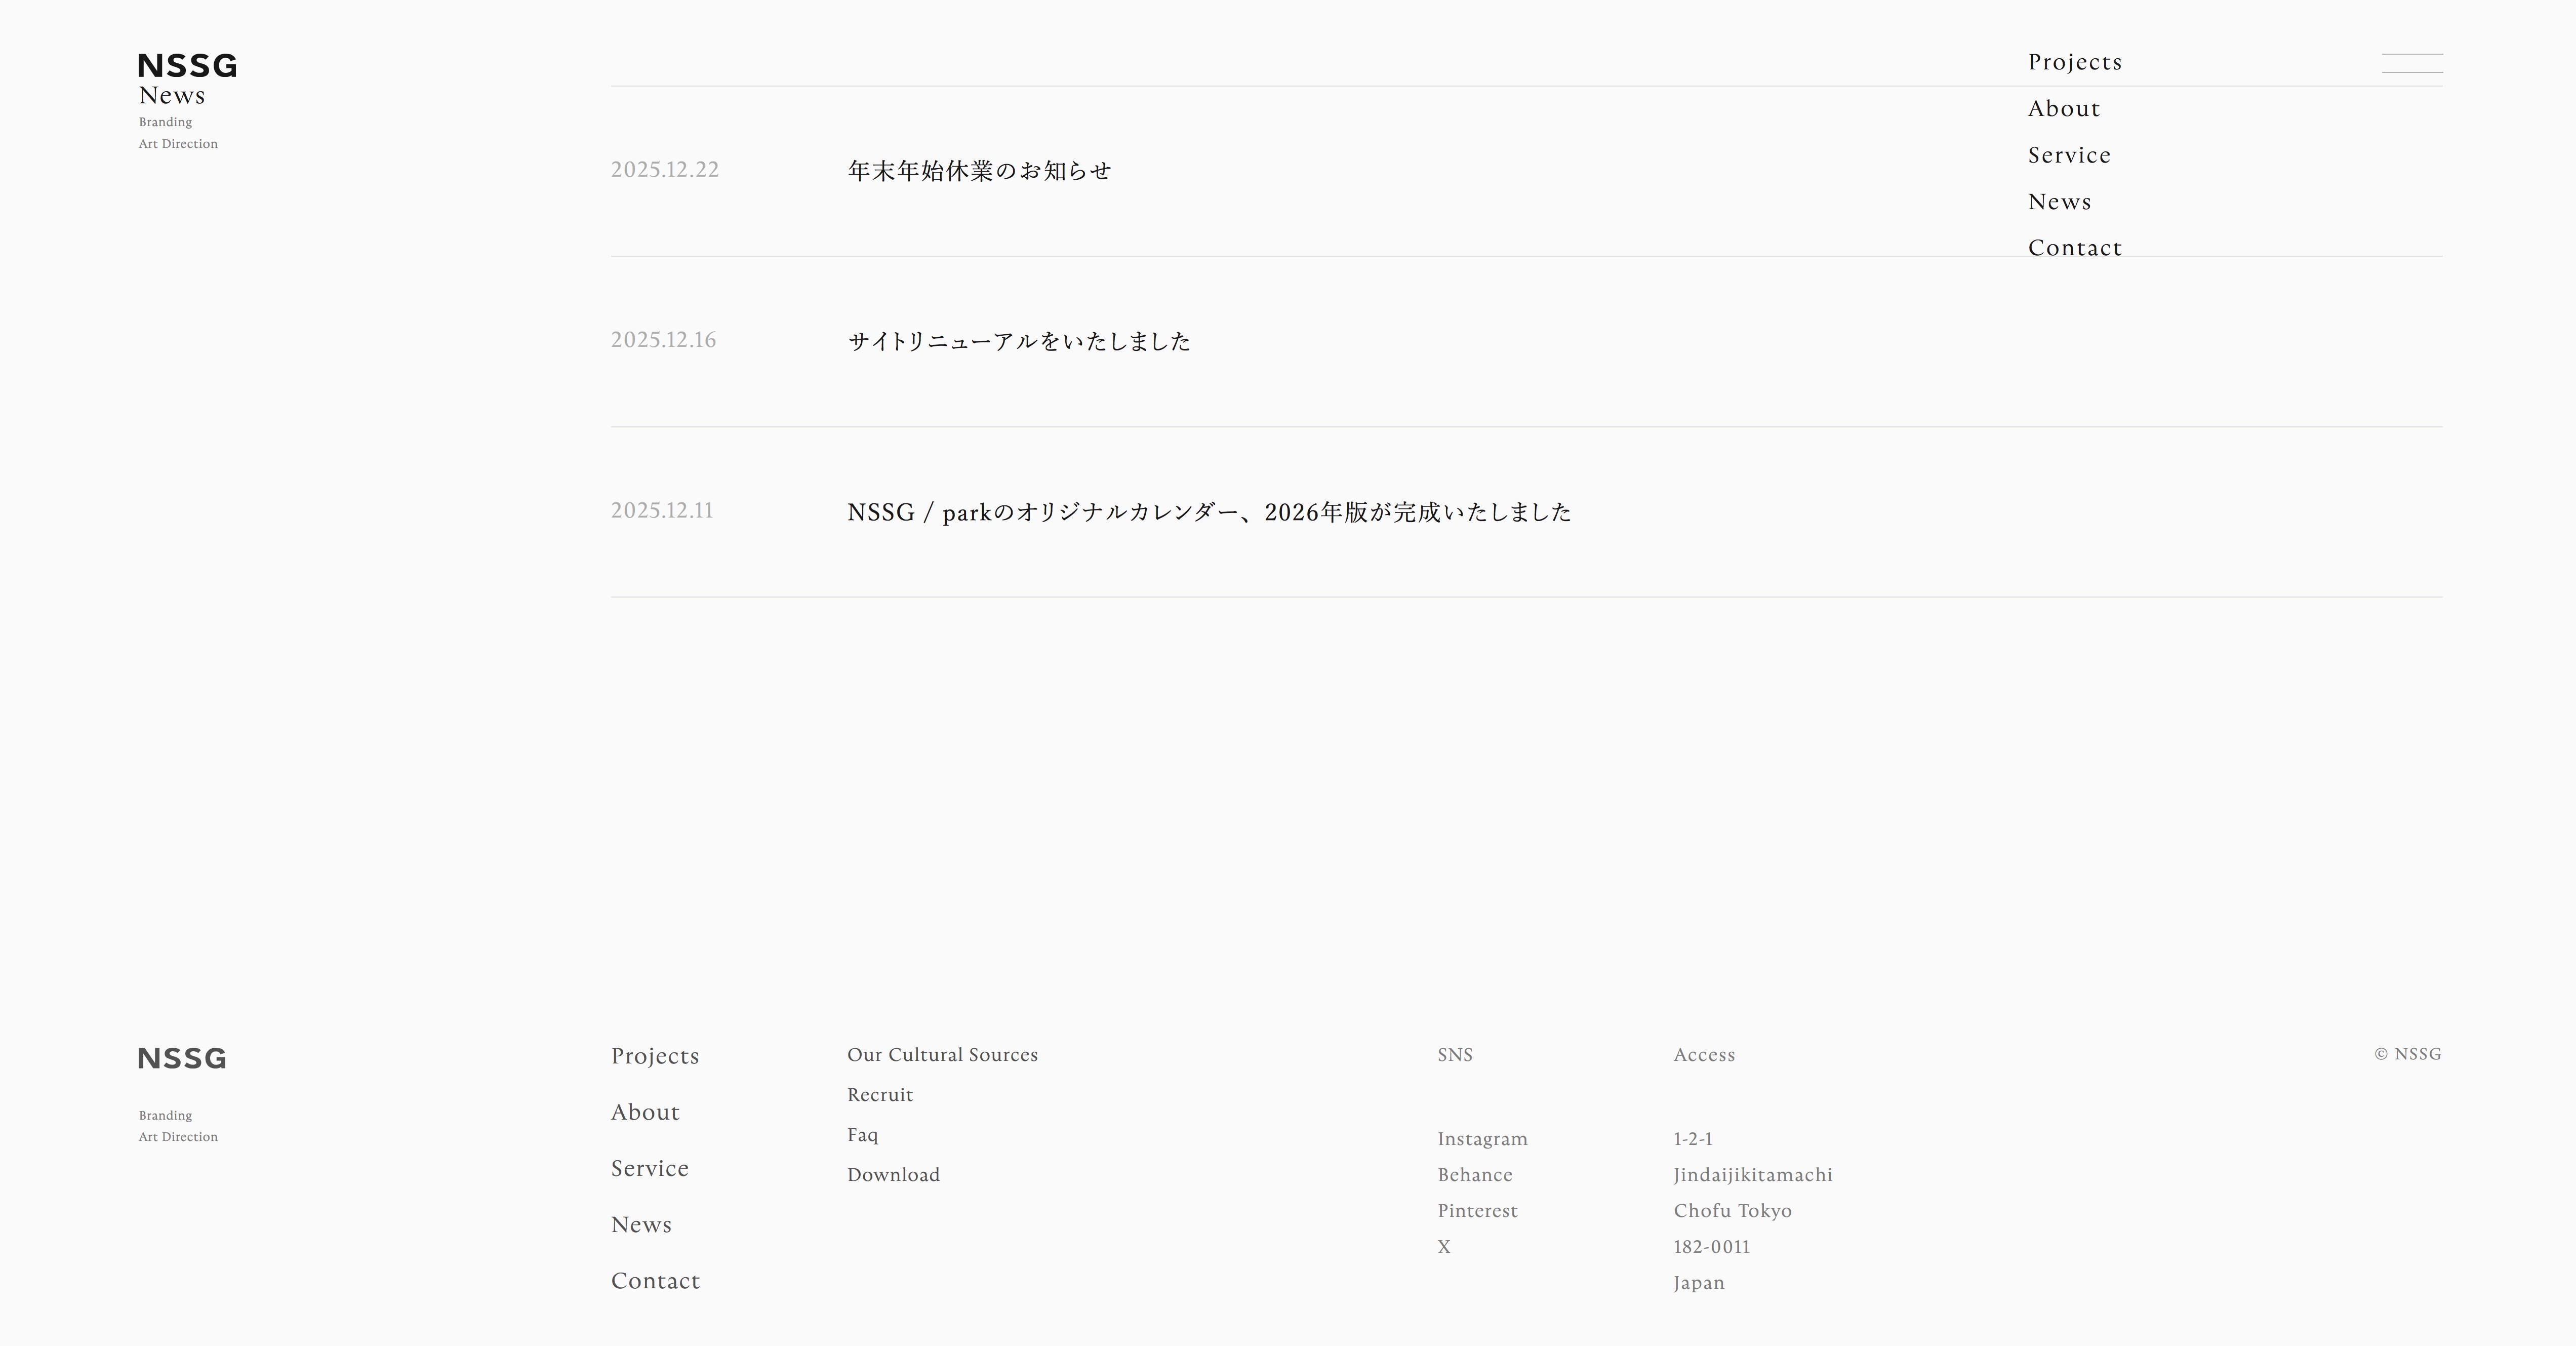Click the NSSG logo in footer
Screen dimensions: 2576x1346
coord(182,1058)
